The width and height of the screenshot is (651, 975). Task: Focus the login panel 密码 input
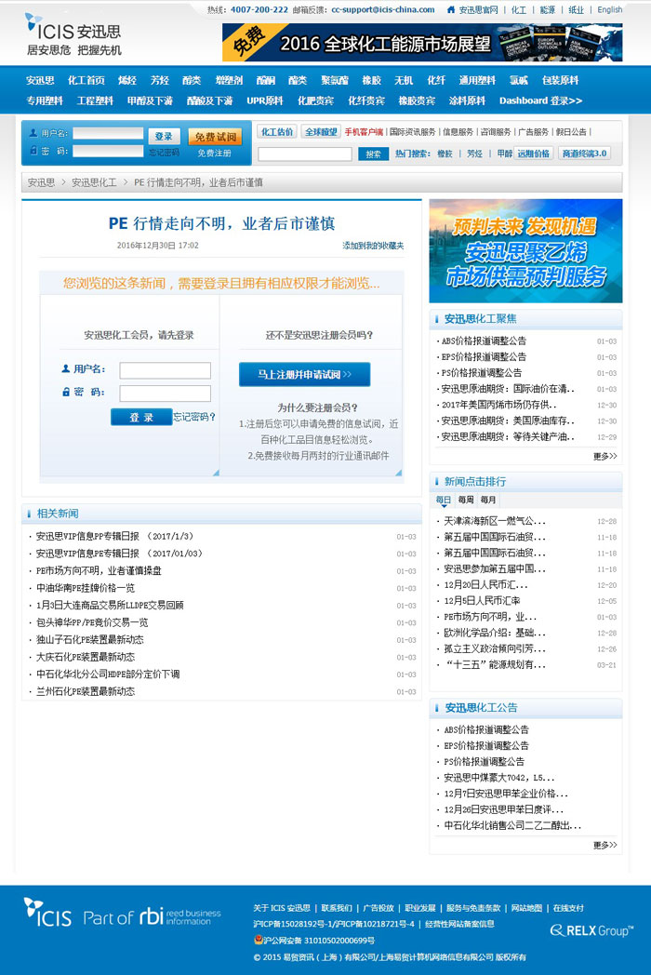click(x=165, y=394)
